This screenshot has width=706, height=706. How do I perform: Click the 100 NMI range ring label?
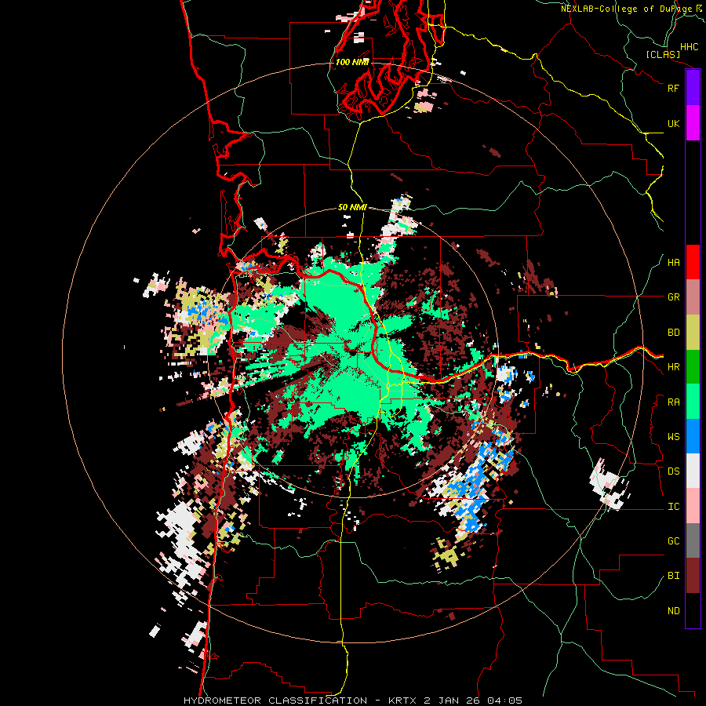coord(352,62)
